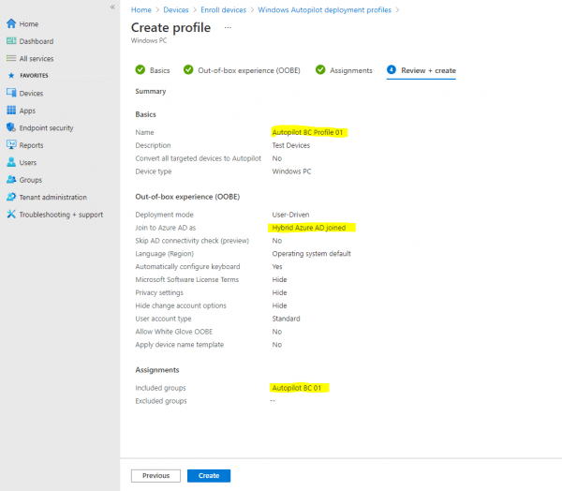This screenshot has width=562, height=491.
Task: Click the Reports screen icon
Action: [x=11, y=144]
